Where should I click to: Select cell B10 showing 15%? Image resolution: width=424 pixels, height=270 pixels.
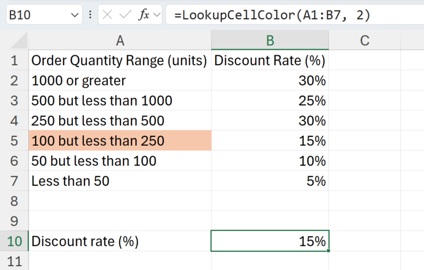[x=270, y=241]
